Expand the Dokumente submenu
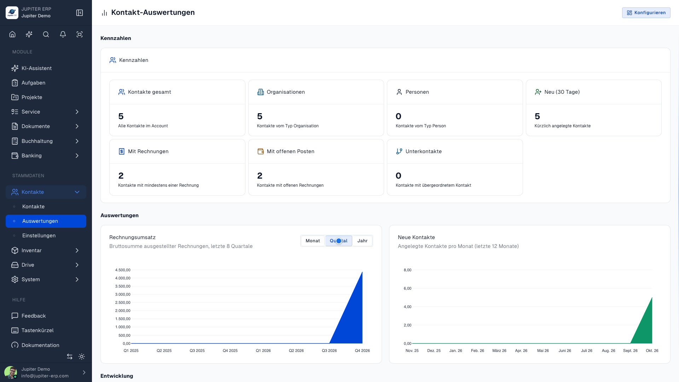The width and height of the screenshot is (679, 382). point(77,126)
